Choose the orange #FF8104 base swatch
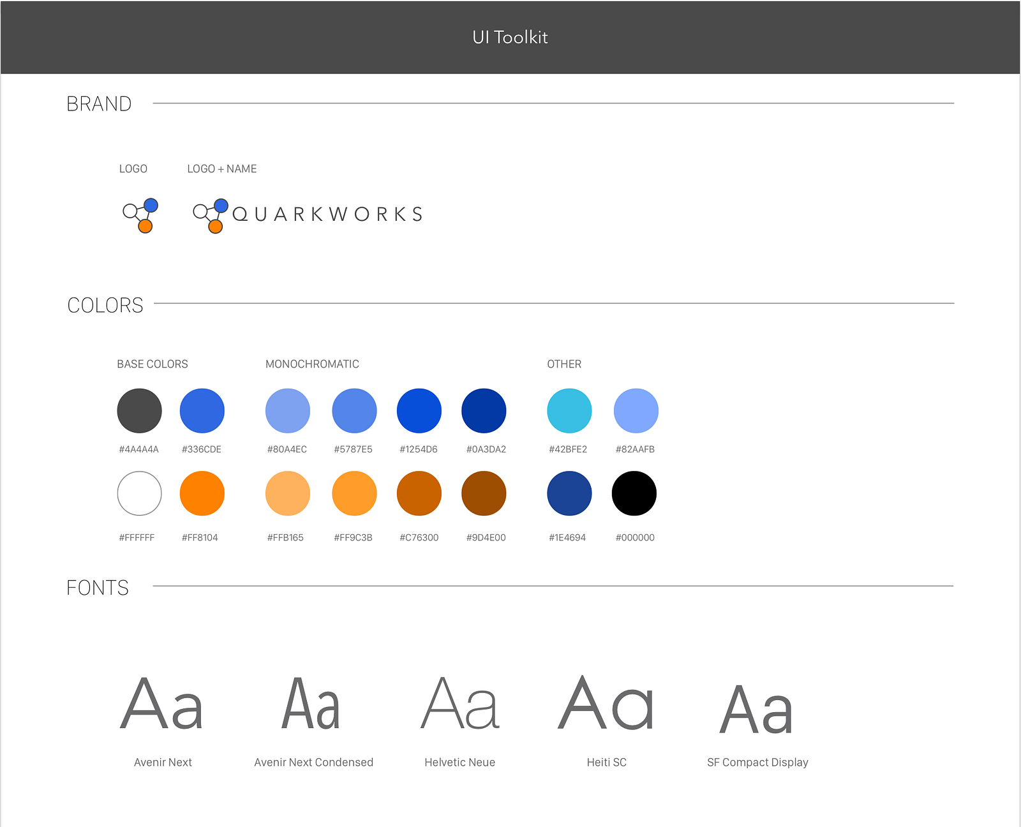Viewport: 1021px width, 827px height. [x=202, y=493]
